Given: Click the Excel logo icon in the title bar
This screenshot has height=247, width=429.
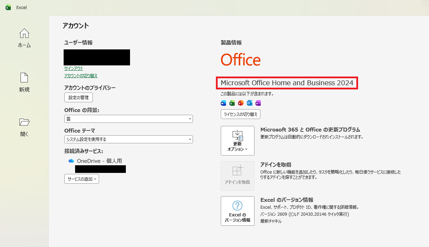Looking at the screenshot, I should pyautogui.click(x=8, y=7).
